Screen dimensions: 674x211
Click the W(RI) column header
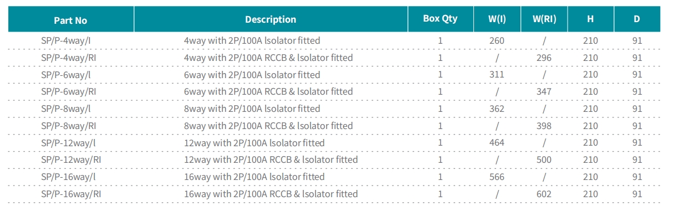point(544,19)
